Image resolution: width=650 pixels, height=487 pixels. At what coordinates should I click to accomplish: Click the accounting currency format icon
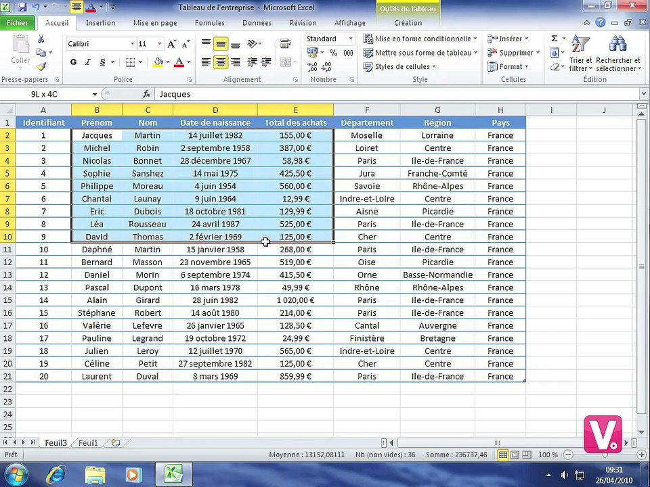coord(312,53)
